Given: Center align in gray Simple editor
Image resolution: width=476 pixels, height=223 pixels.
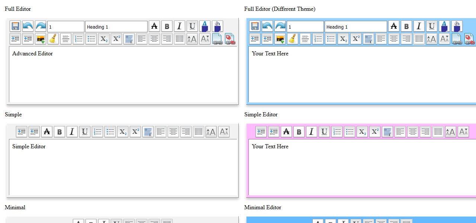Looking at the screenshot, I should (x=173, y=132).
